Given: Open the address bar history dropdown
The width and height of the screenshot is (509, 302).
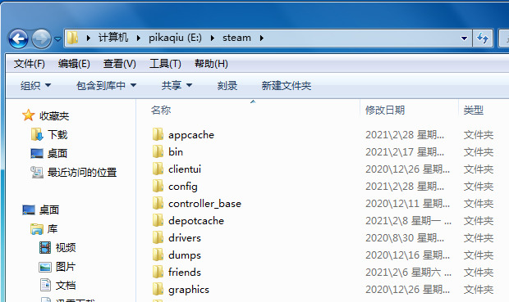Looking at the screenshot, I should coord(464,38).
